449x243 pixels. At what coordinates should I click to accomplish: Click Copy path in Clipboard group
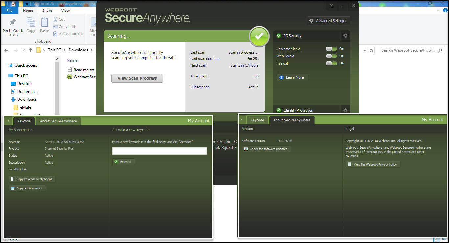pos(64,27)
